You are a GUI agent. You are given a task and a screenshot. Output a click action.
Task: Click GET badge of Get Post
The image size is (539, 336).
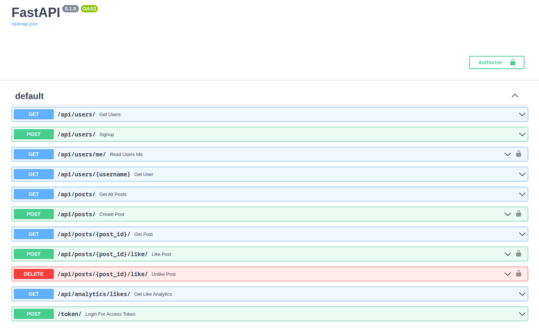coord(34,234)
